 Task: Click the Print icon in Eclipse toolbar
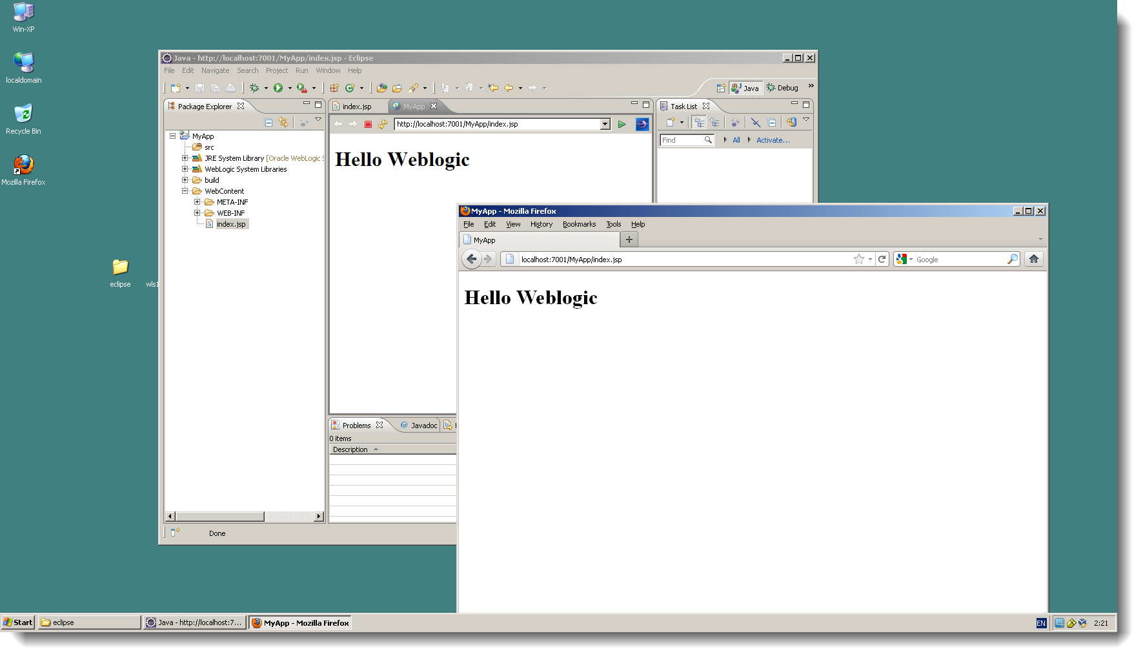(x=231, y=88)
